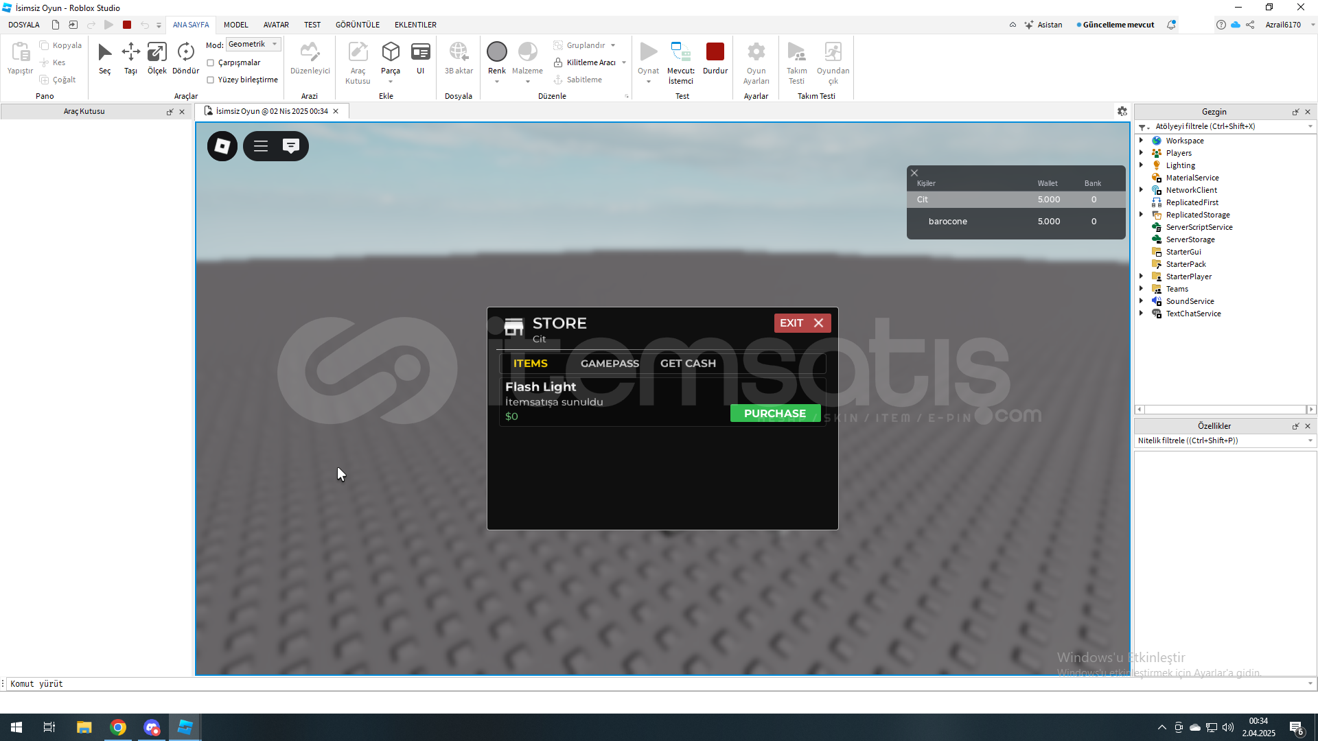Open the DOSYALA file menu

point(24,25)
